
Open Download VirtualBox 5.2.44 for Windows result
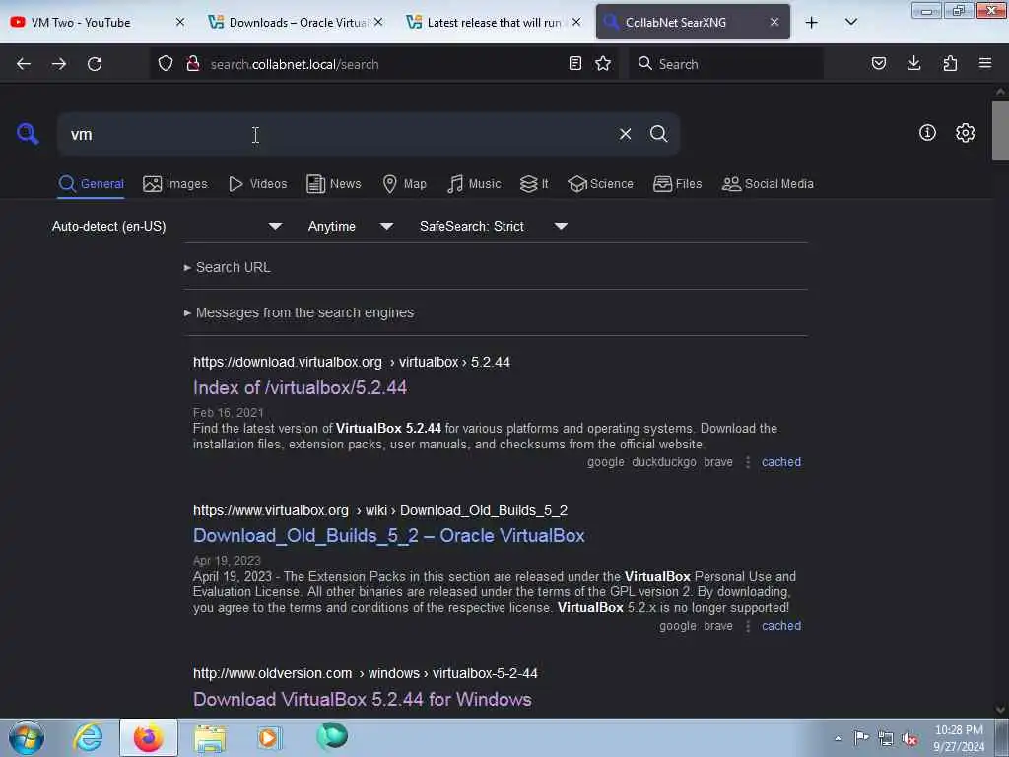[x=363, y=699]
